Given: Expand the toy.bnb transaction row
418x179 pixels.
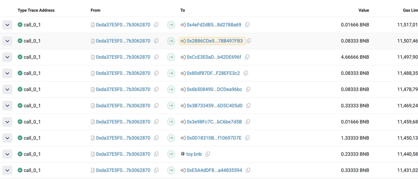Looking at the screenshot, I should (x=7, y=154).
